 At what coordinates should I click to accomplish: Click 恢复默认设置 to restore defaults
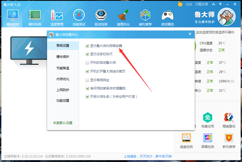62,123
